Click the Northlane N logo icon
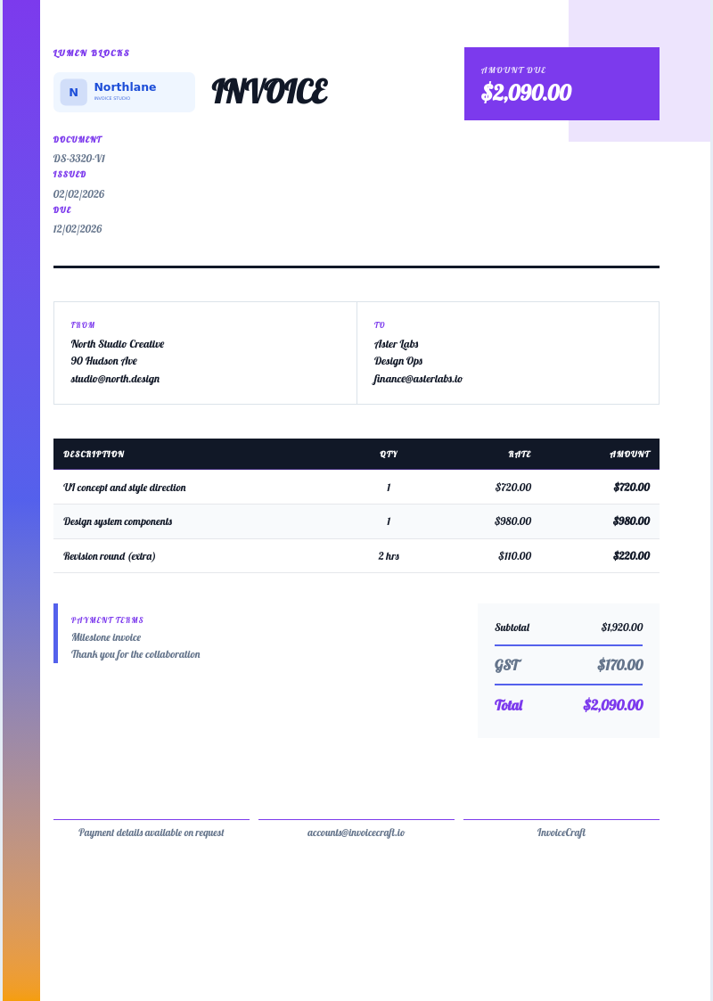 coord(73,92)
